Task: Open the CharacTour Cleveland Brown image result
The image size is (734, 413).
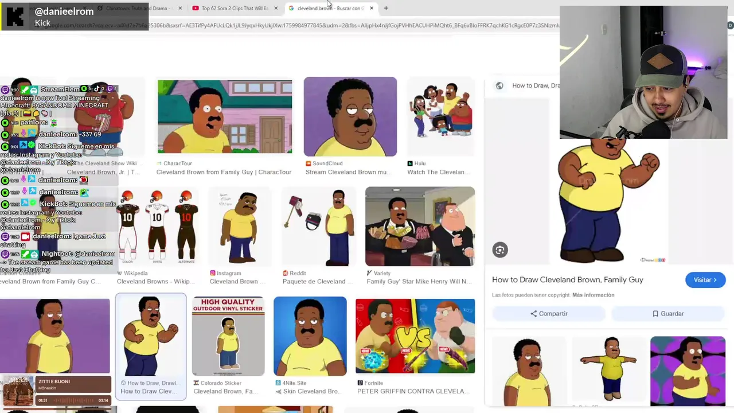Action: [225, 117]
